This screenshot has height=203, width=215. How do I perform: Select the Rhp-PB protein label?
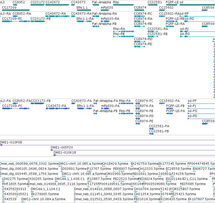(125, 111)
